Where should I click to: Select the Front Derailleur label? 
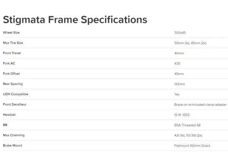pos(15,104)
